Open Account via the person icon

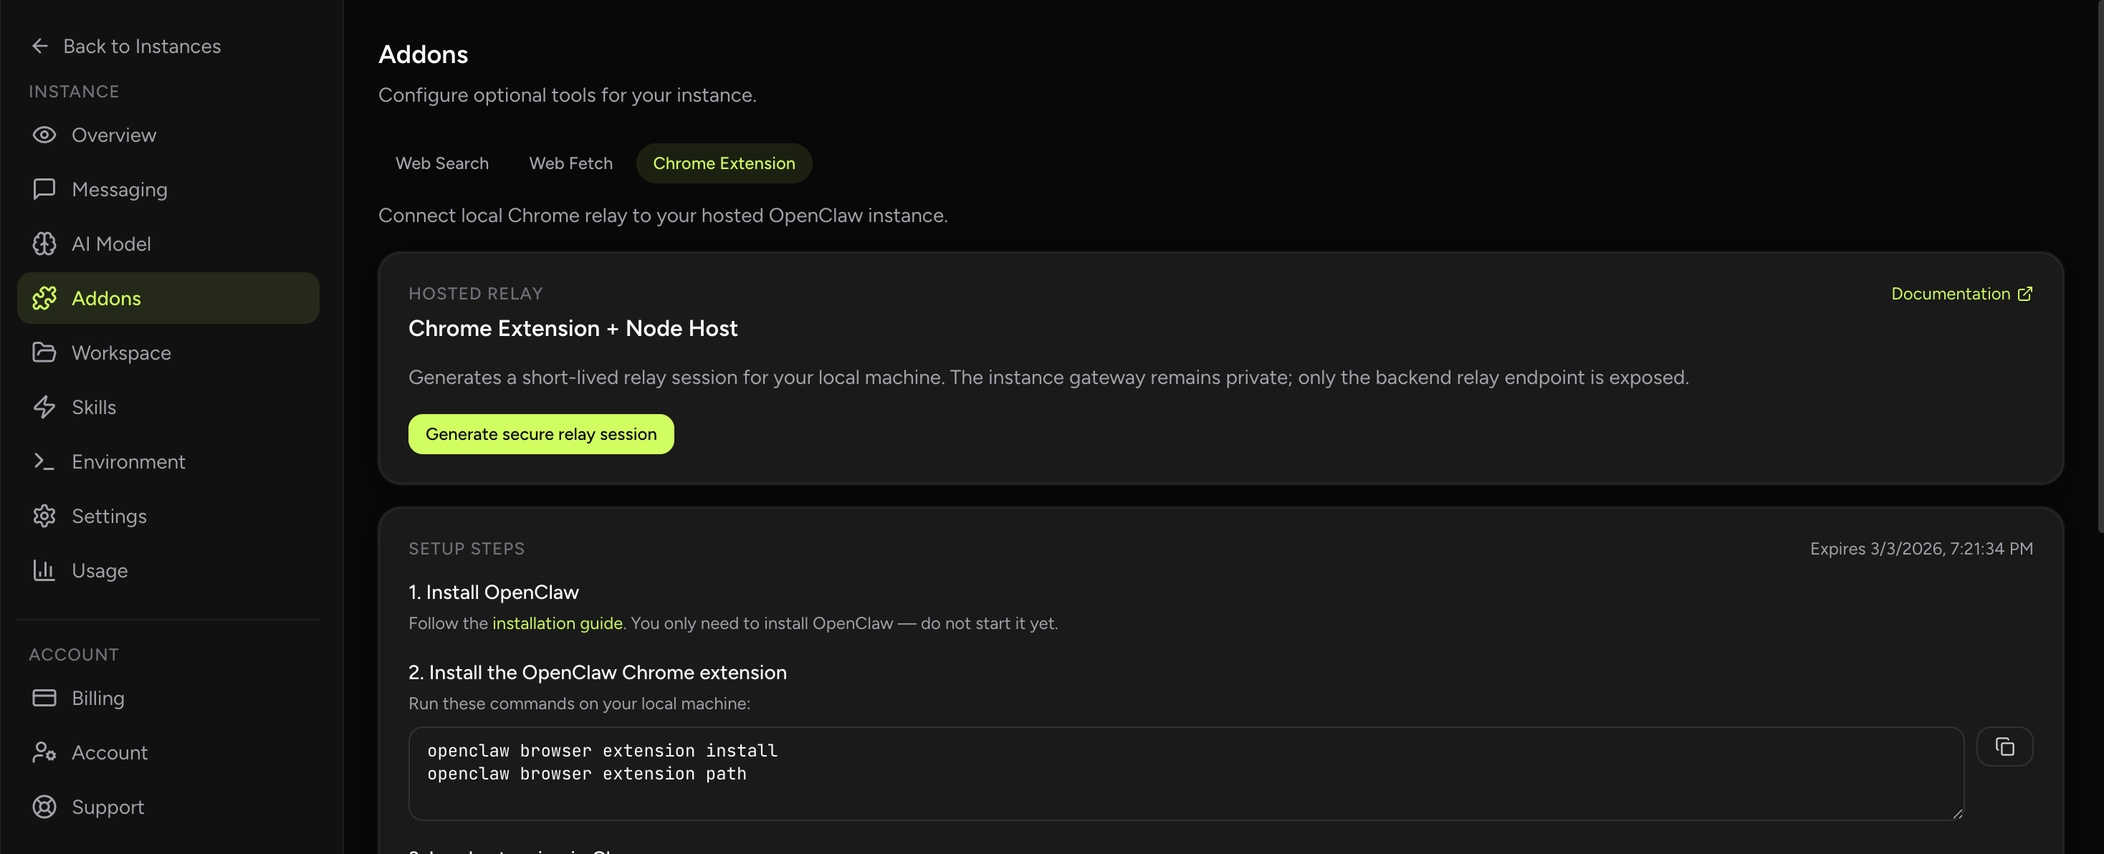pos(46,752)
